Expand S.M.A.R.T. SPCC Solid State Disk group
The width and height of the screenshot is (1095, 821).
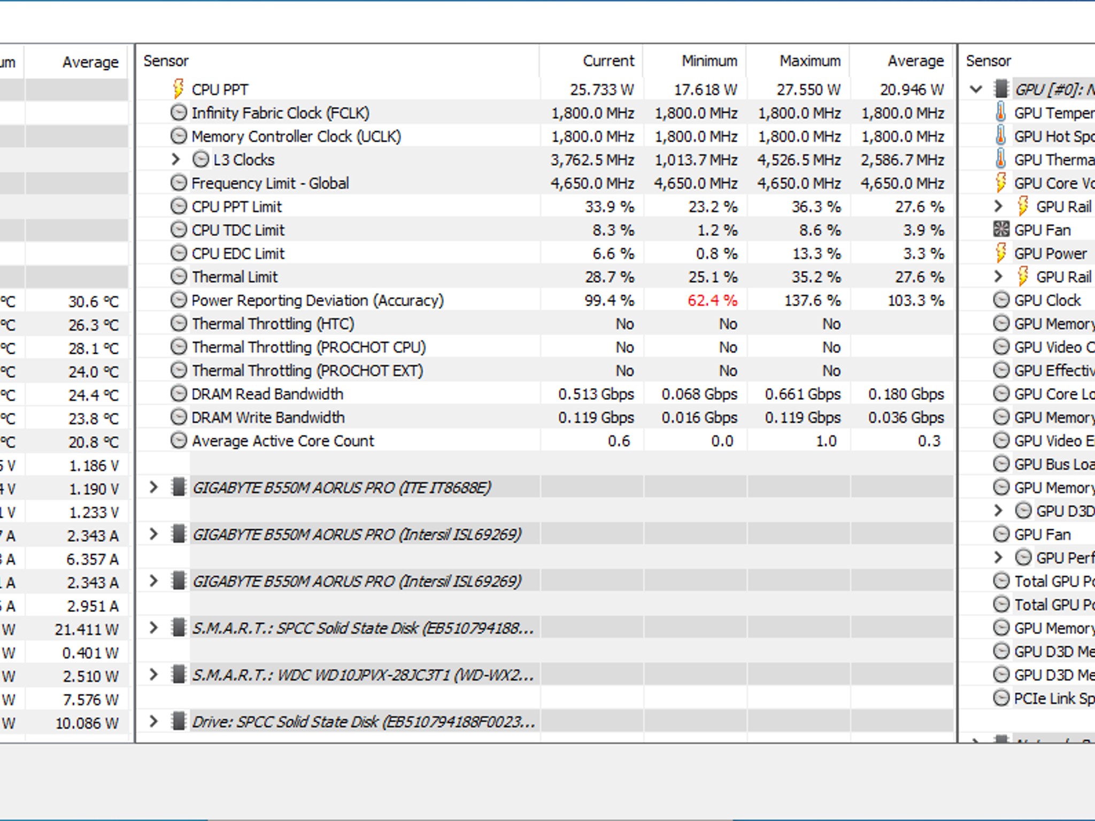[x=153, y=628]
